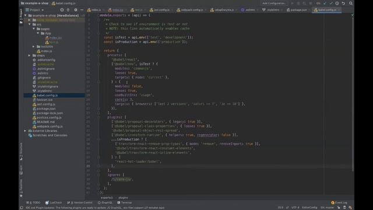The image size is (373, 210).
Task: Open the Project tool window side tab
Action: 21,16
